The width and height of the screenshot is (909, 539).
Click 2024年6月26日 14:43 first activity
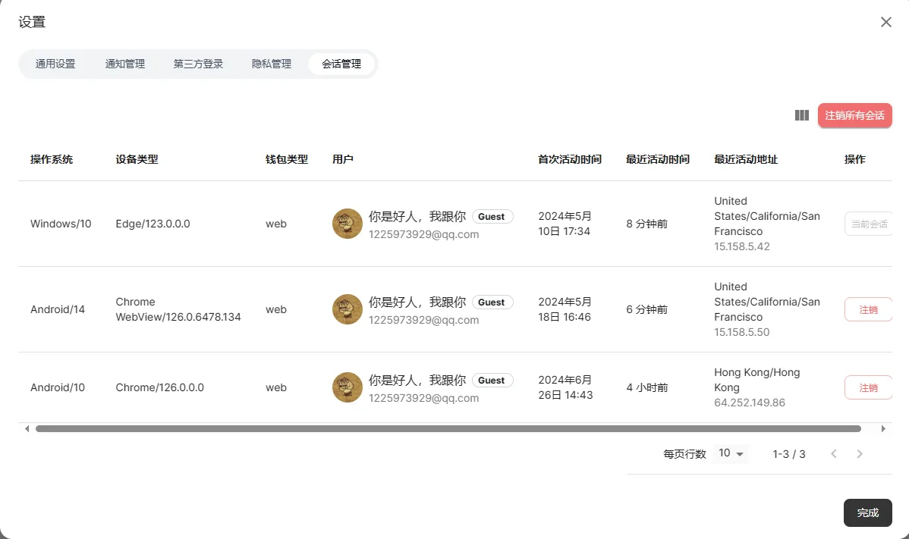tap(566, 387)
